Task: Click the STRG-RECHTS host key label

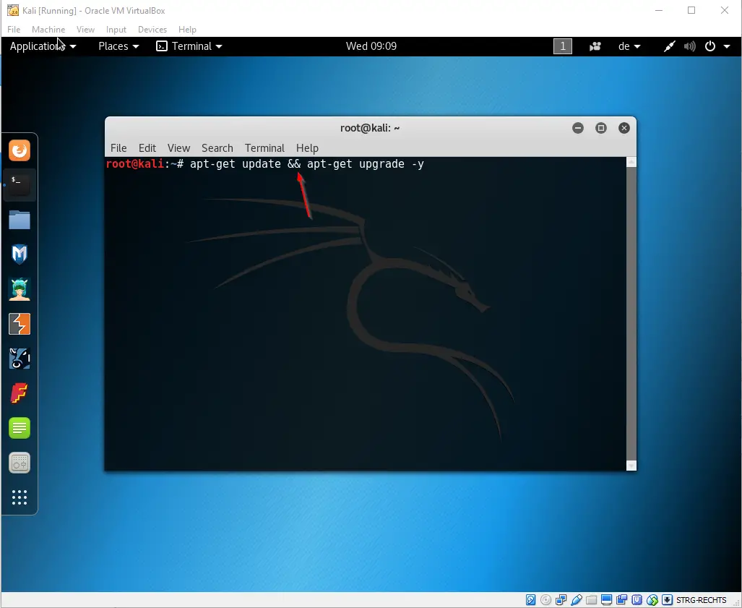Action: click(702, 600)
